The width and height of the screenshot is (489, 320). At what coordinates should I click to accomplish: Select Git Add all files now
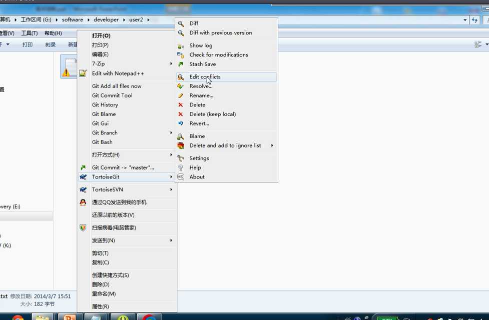(x=117, y=86)
